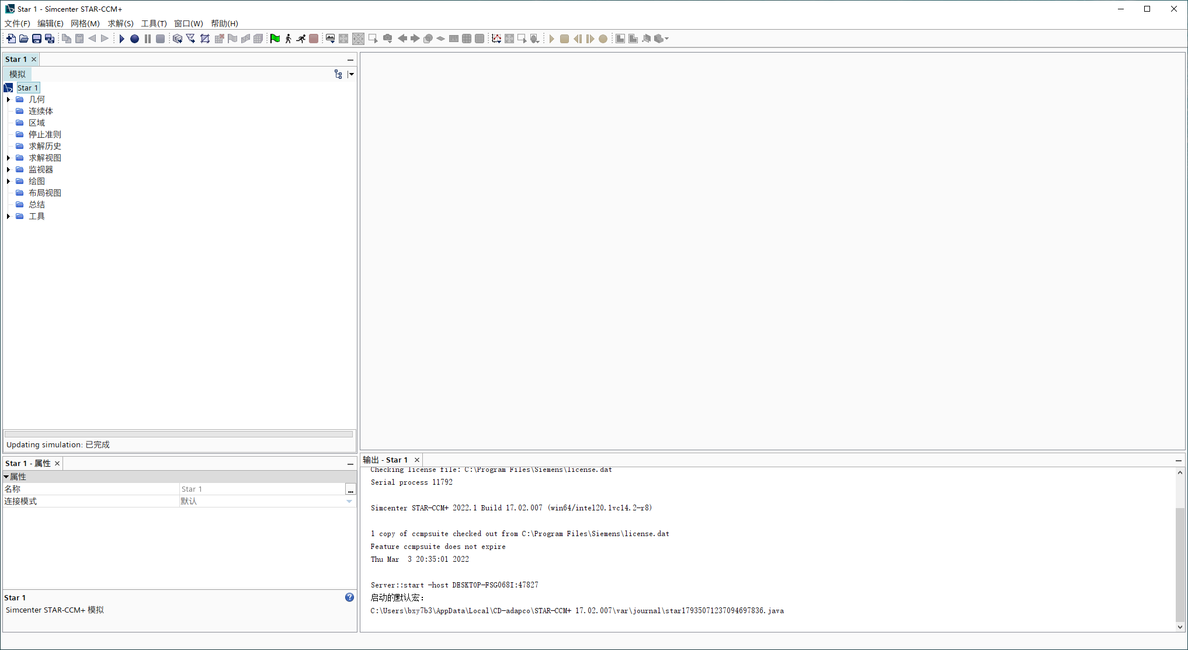Click the walking man Step icon

pos(288,39)
